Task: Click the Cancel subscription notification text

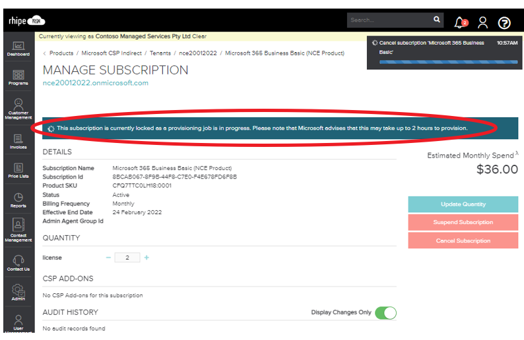Action: 432,47
